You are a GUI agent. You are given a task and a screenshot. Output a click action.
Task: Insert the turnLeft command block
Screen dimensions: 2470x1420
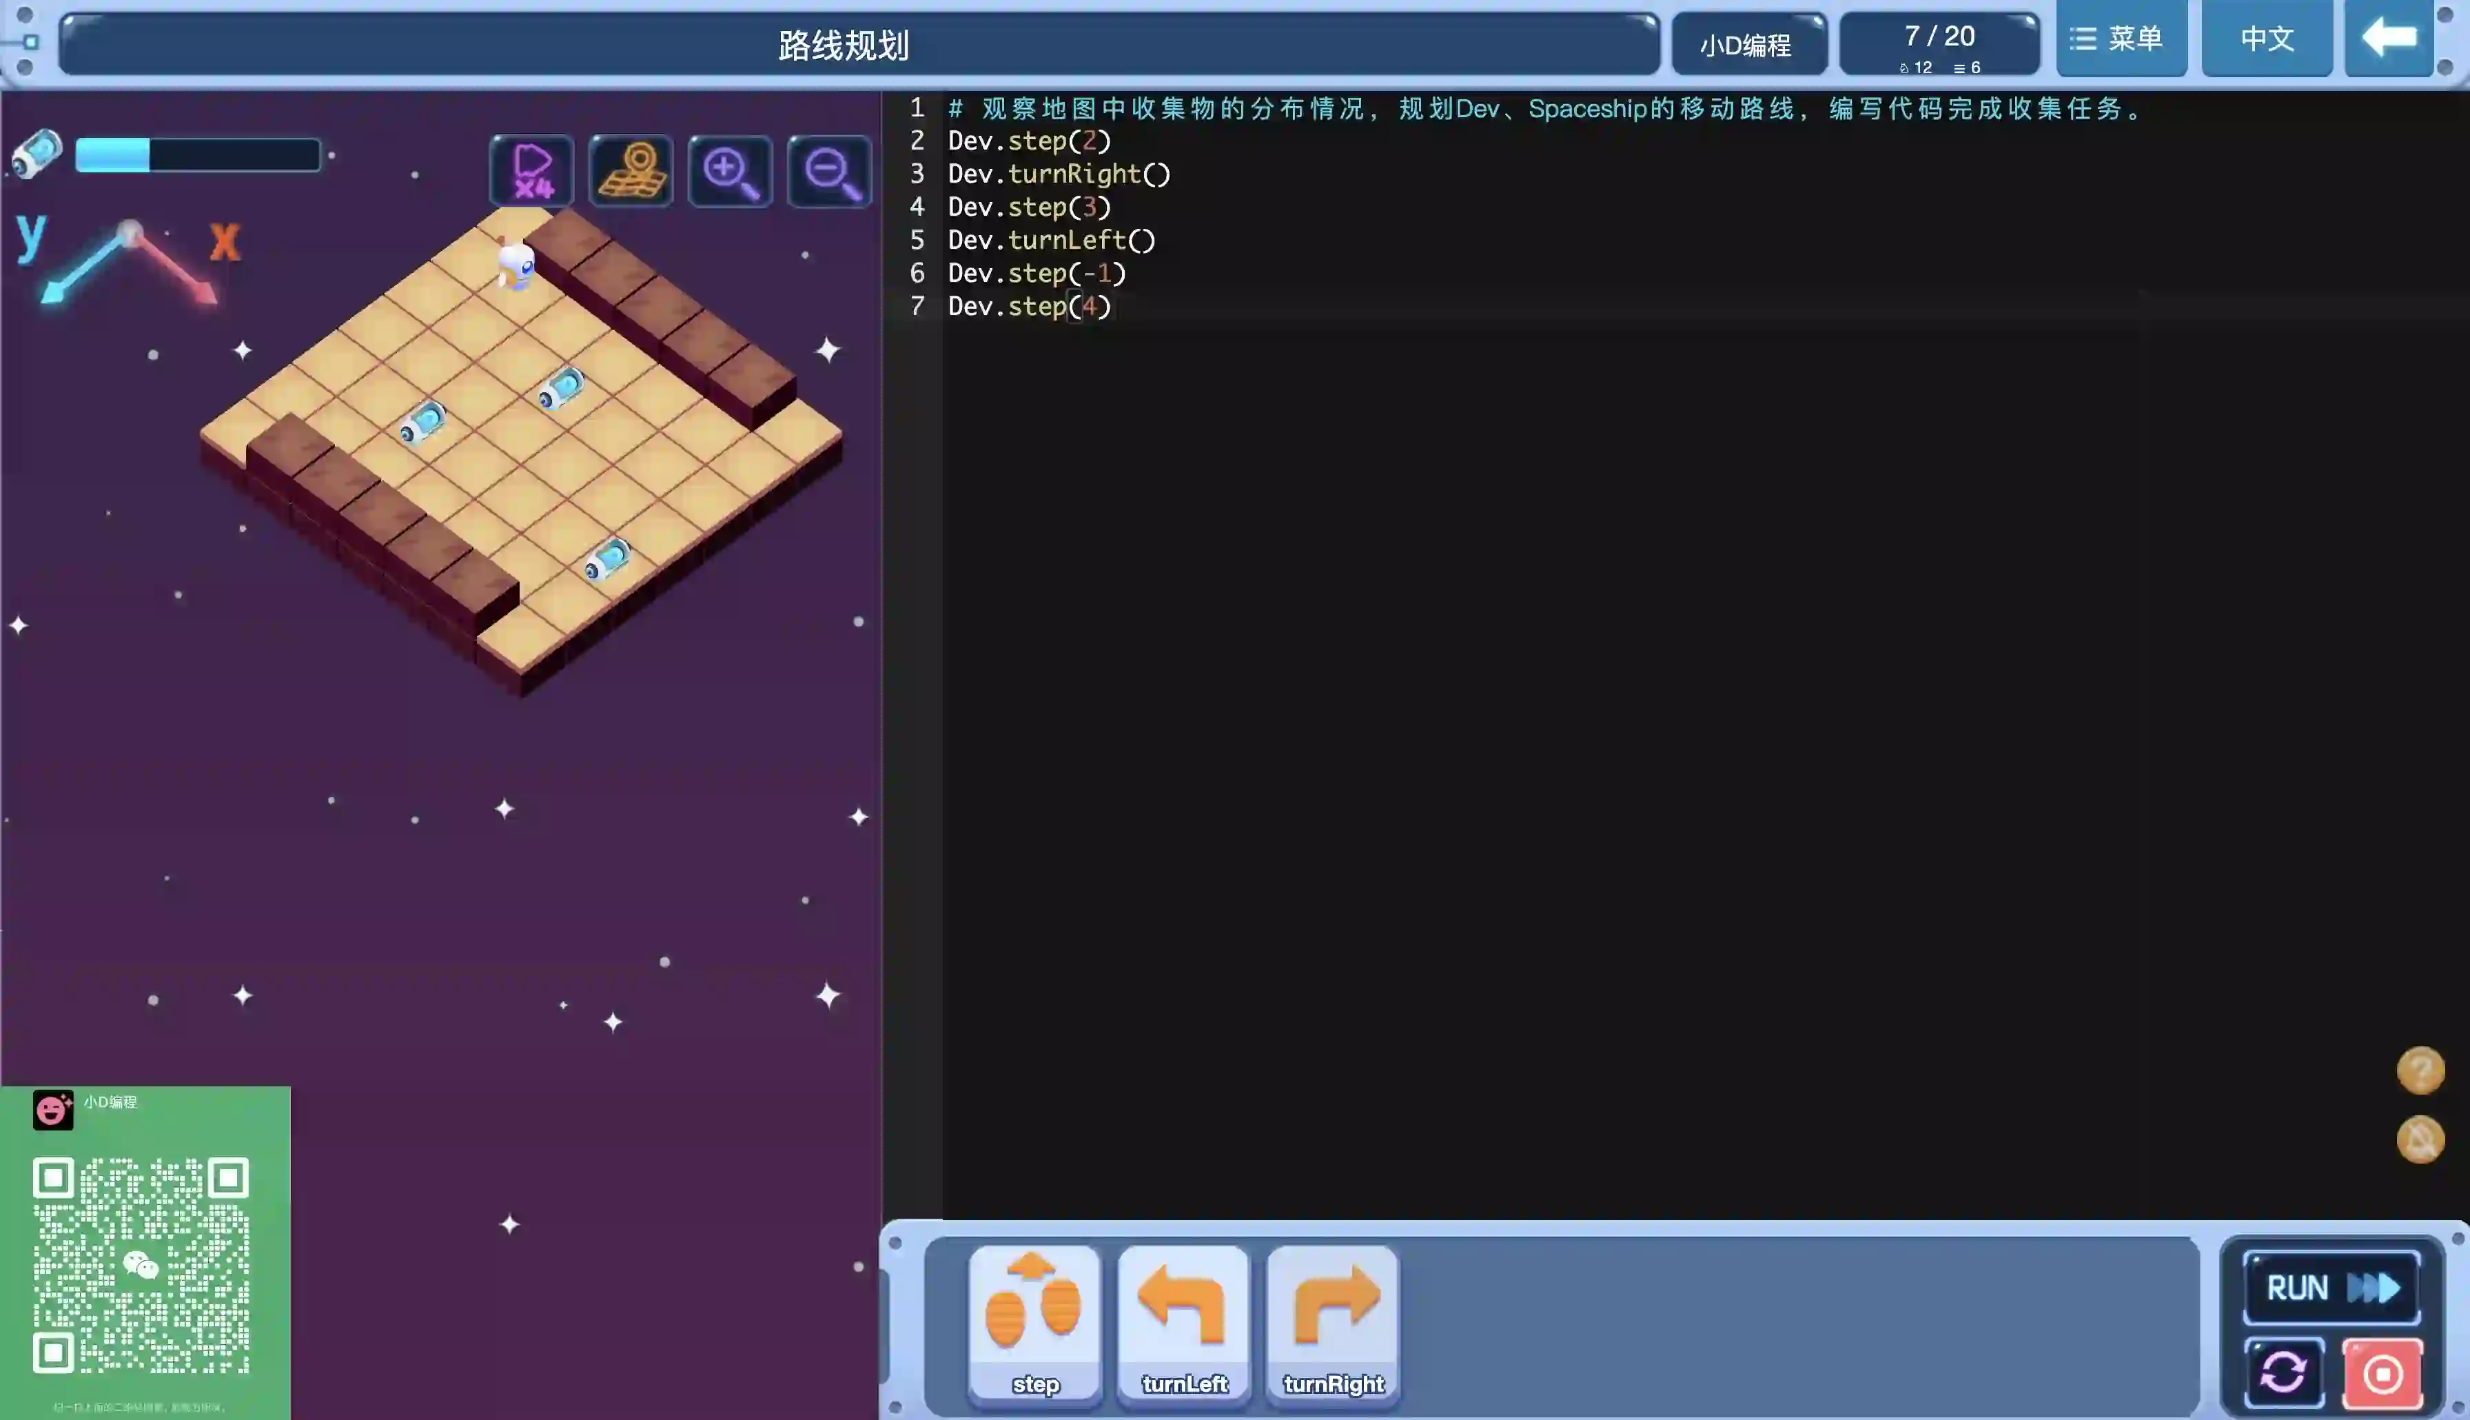pos(1183,1324)
